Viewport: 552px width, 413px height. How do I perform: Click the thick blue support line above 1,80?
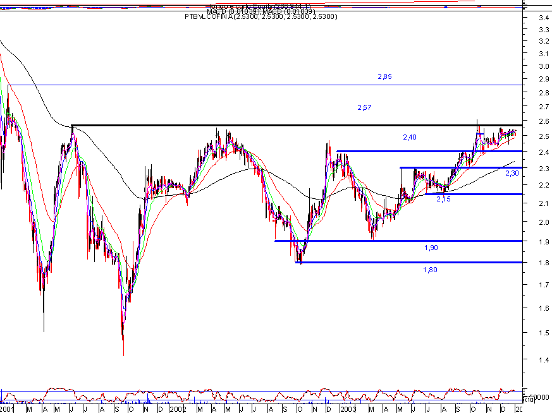409,263
